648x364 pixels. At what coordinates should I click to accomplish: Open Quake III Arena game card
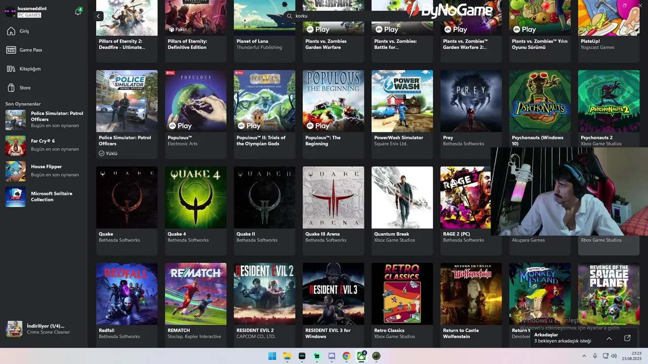(x=333, y=211)
